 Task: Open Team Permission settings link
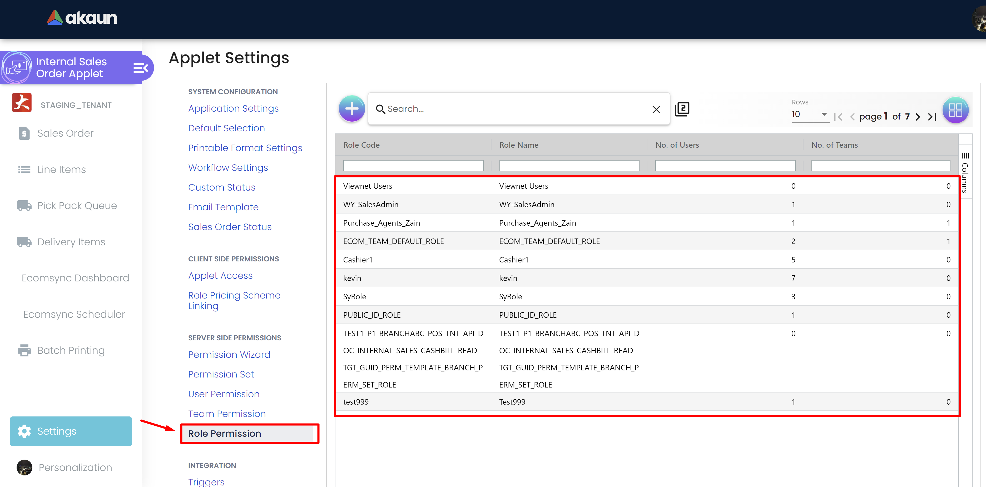pos(227,414)
